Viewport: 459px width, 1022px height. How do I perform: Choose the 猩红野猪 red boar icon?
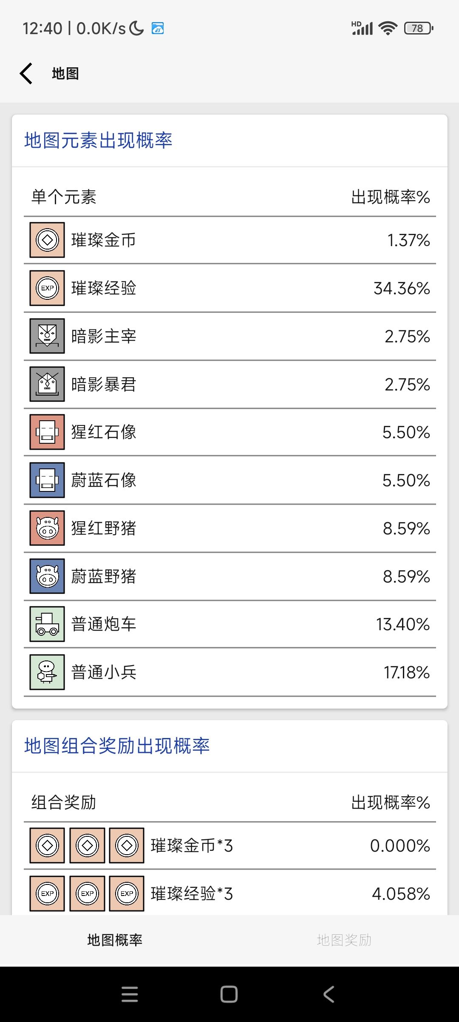[x=47, y=528]
